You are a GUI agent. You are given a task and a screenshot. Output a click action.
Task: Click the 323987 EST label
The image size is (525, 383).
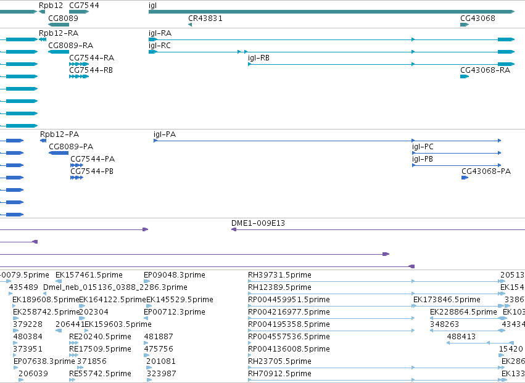[x=161, y=374]
